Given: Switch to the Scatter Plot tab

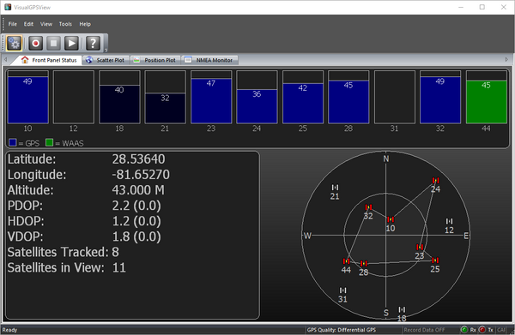Looking at the screenshot, I should click(x=106, y=60).
